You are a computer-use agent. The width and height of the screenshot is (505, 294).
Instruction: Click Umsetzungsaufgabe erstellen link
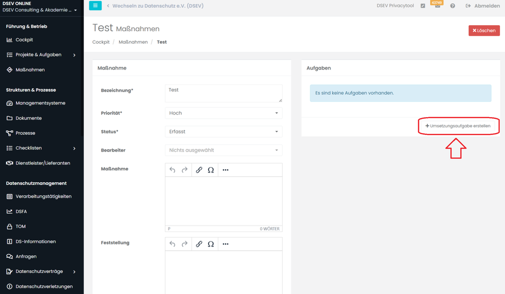(x=458, y=126)
